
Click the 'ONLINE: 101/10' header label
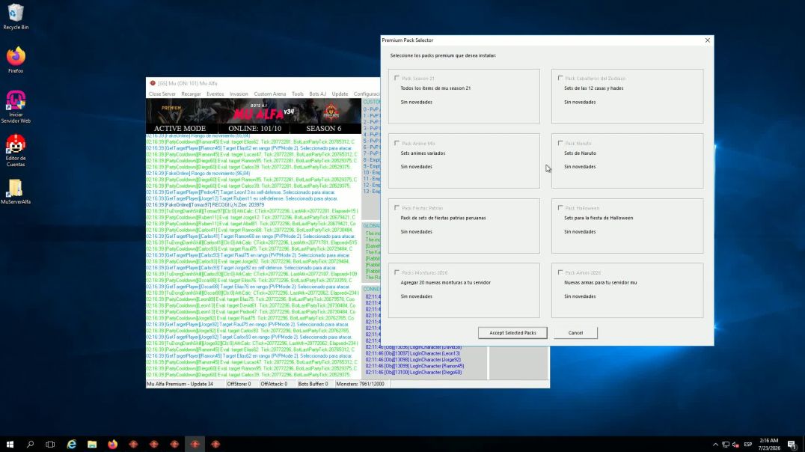[254, 129]
